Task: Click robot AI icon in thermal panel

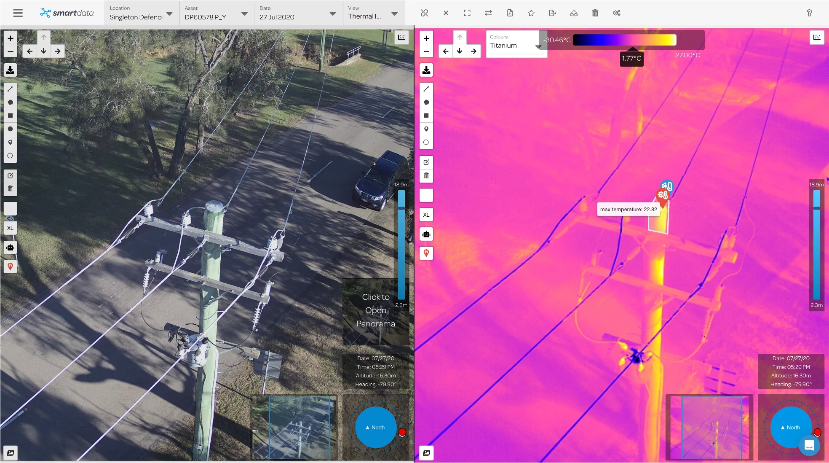Action: point(426,234)
